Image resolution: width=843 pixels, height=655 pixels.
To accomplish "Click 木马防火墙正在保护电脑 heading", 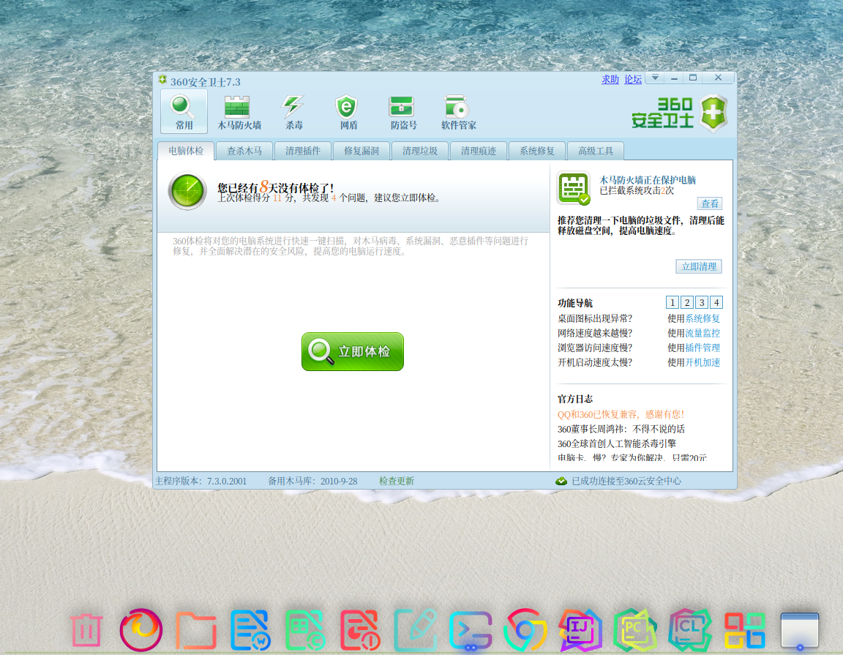I will coord(648,179).
